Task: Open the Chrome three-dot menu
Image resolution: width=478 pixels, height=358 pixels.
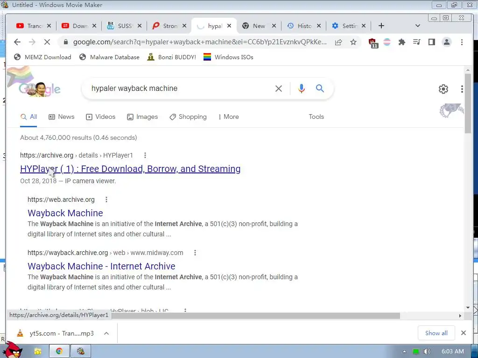Action: (x=462, y=42)
